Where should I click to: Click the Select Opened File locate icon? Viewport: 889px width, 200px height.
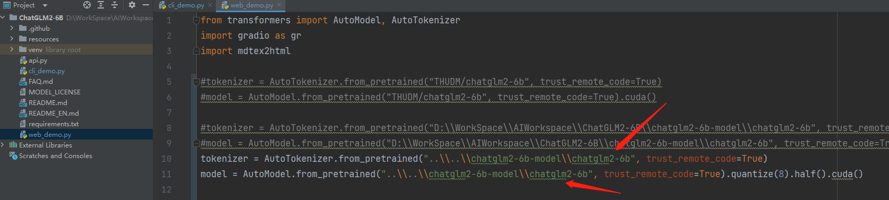tap(87, 5)
